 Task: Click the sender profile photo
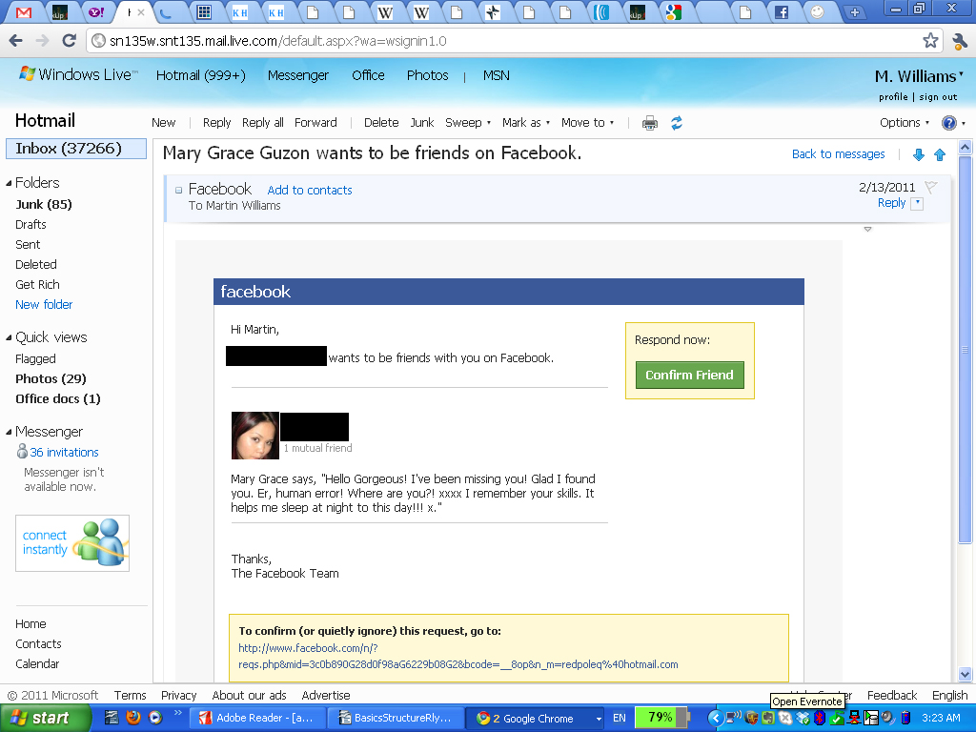point(255,435)
